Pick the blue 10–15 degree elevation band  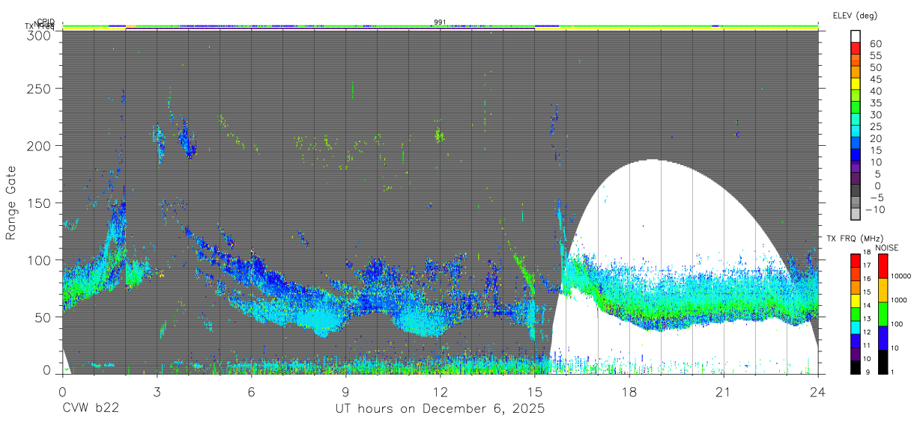pyautogui.click(x=856, y=155)
